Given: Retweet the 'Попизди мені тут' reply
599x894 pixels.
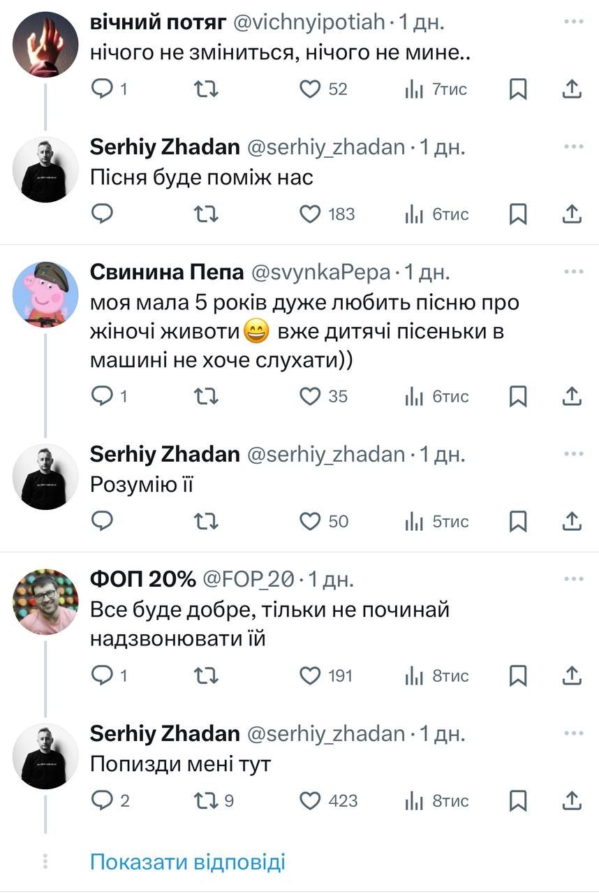Looking at the screenshot, I should pyautogui.click(x=206, y=800).
